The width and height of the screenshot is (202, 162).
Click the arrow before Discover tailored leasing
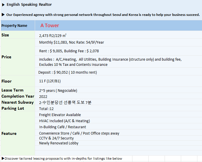3,159
